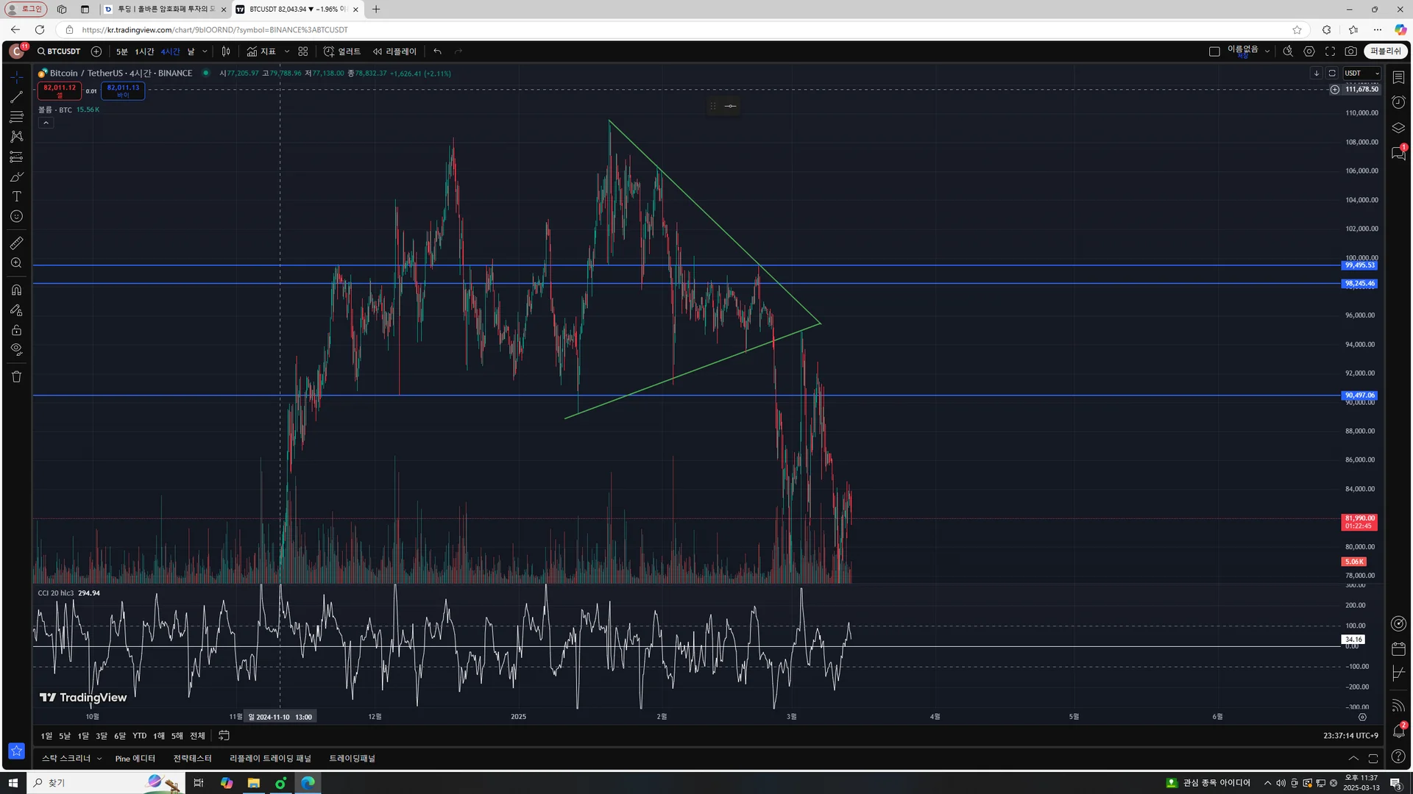Select the text annotation tool

(16, 196)
